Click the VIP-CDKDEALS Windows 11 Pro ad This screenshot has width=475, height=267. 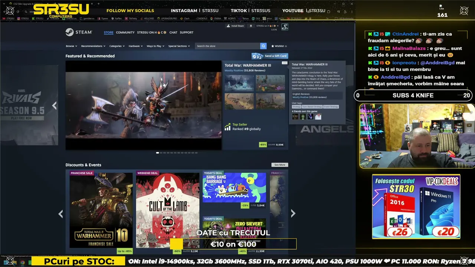tap(416, 207)
